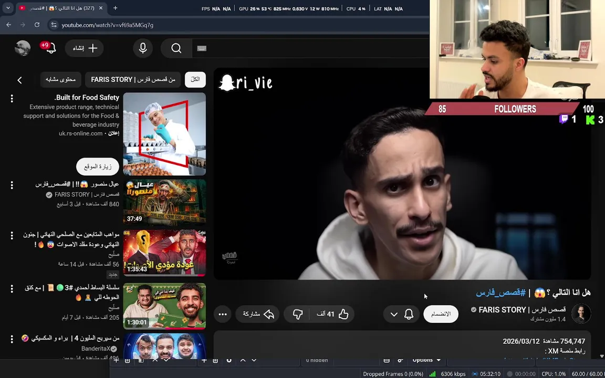Click the food safety ad thumbnail
The width and height of the screenshot is (605, 378).
coord(164,134)
